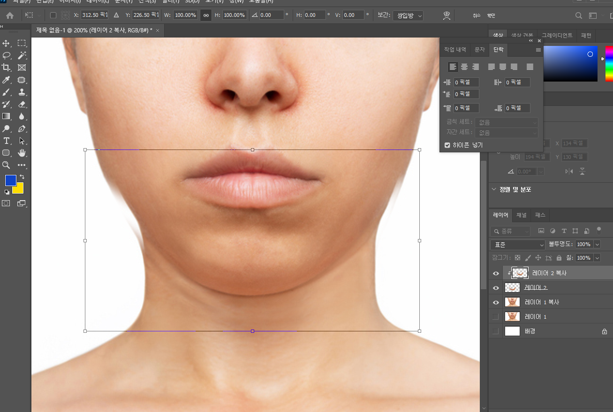Click the yellow background color swatch
Image resolution: width=613 pixels, height=412 pixels.
[x=19, y=190]
